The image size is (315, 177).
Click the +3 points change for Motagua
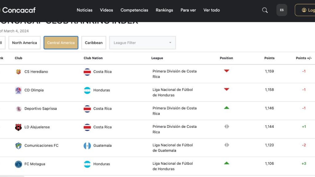coord(304,163)
